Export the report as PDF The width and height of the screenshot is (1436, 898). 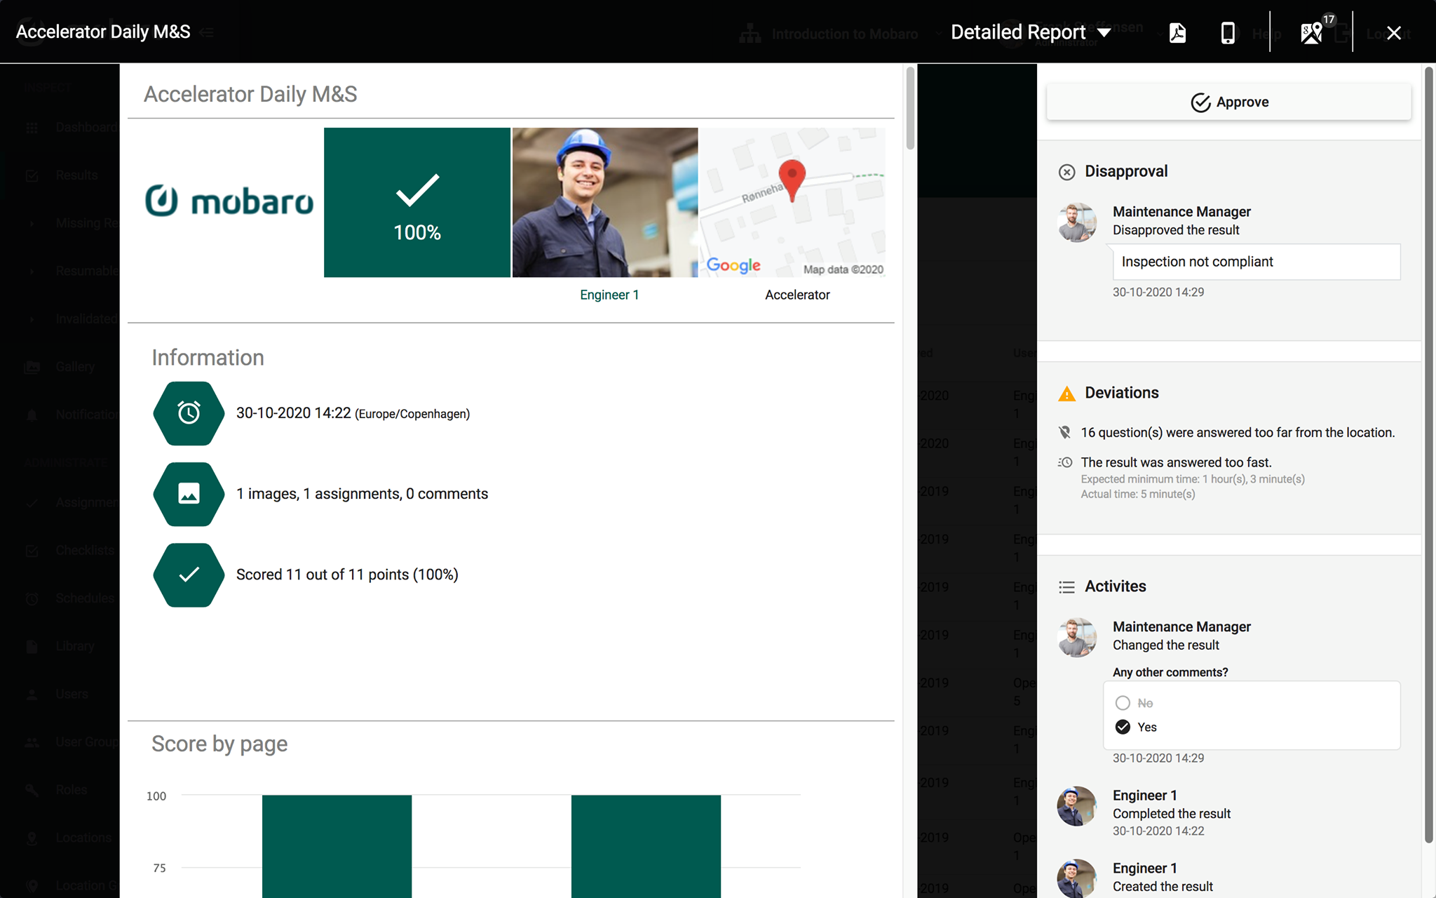tap(1177, 33)
